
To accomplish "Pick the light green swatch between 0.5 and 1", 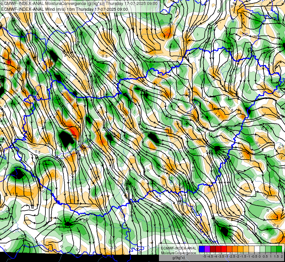I will (x=268, y=249).
